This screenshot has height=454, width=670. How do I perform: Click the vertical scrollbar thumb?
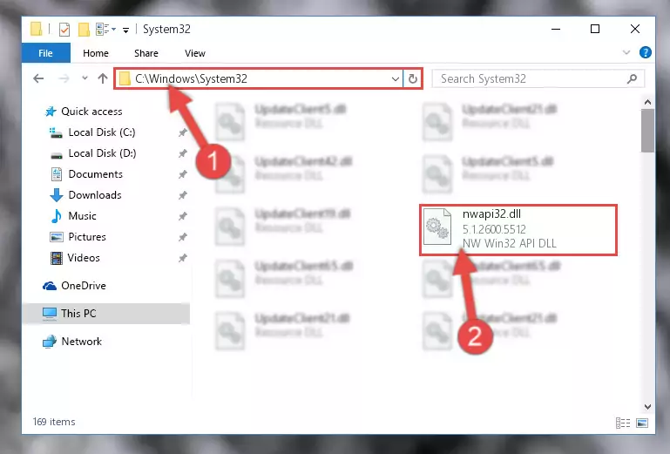647,131
